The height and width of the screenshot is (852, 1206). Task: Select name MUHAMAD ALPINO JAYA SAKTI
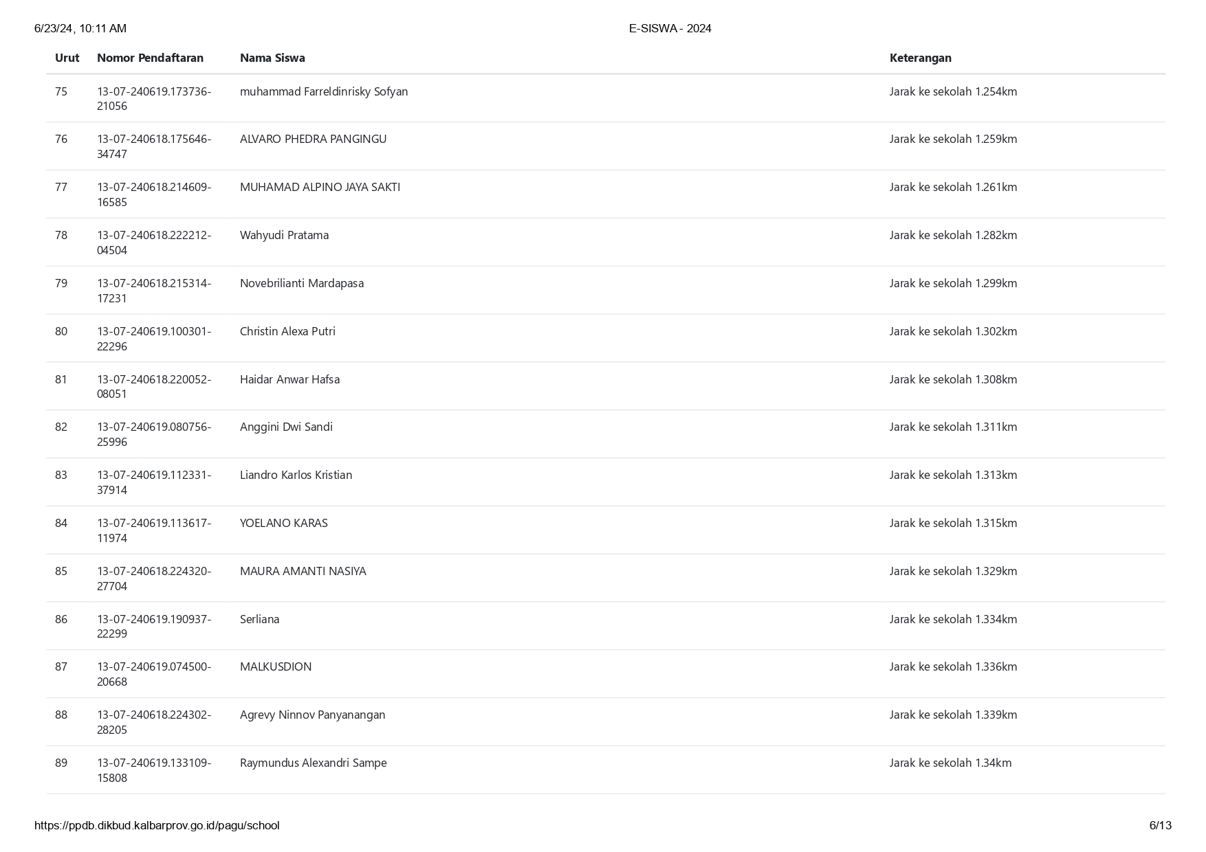[320, 187]
